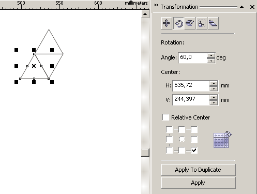
Task: Click the H center input field
Action: coord(191,86)
